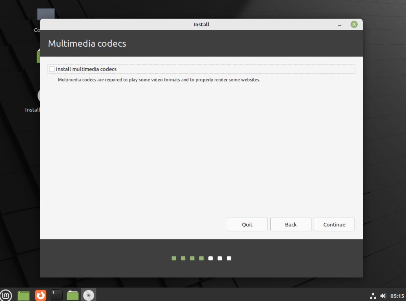This screenshot has height=301, width=406.
Task: Click the green window taskbar icon
Action: coord(24,295)
